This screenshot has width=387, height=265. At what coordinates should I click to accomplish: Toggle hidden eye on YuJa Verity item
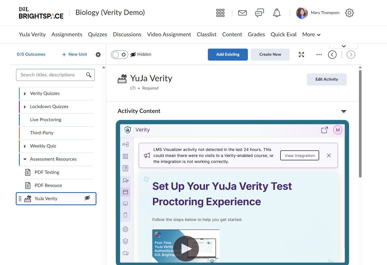87,198
